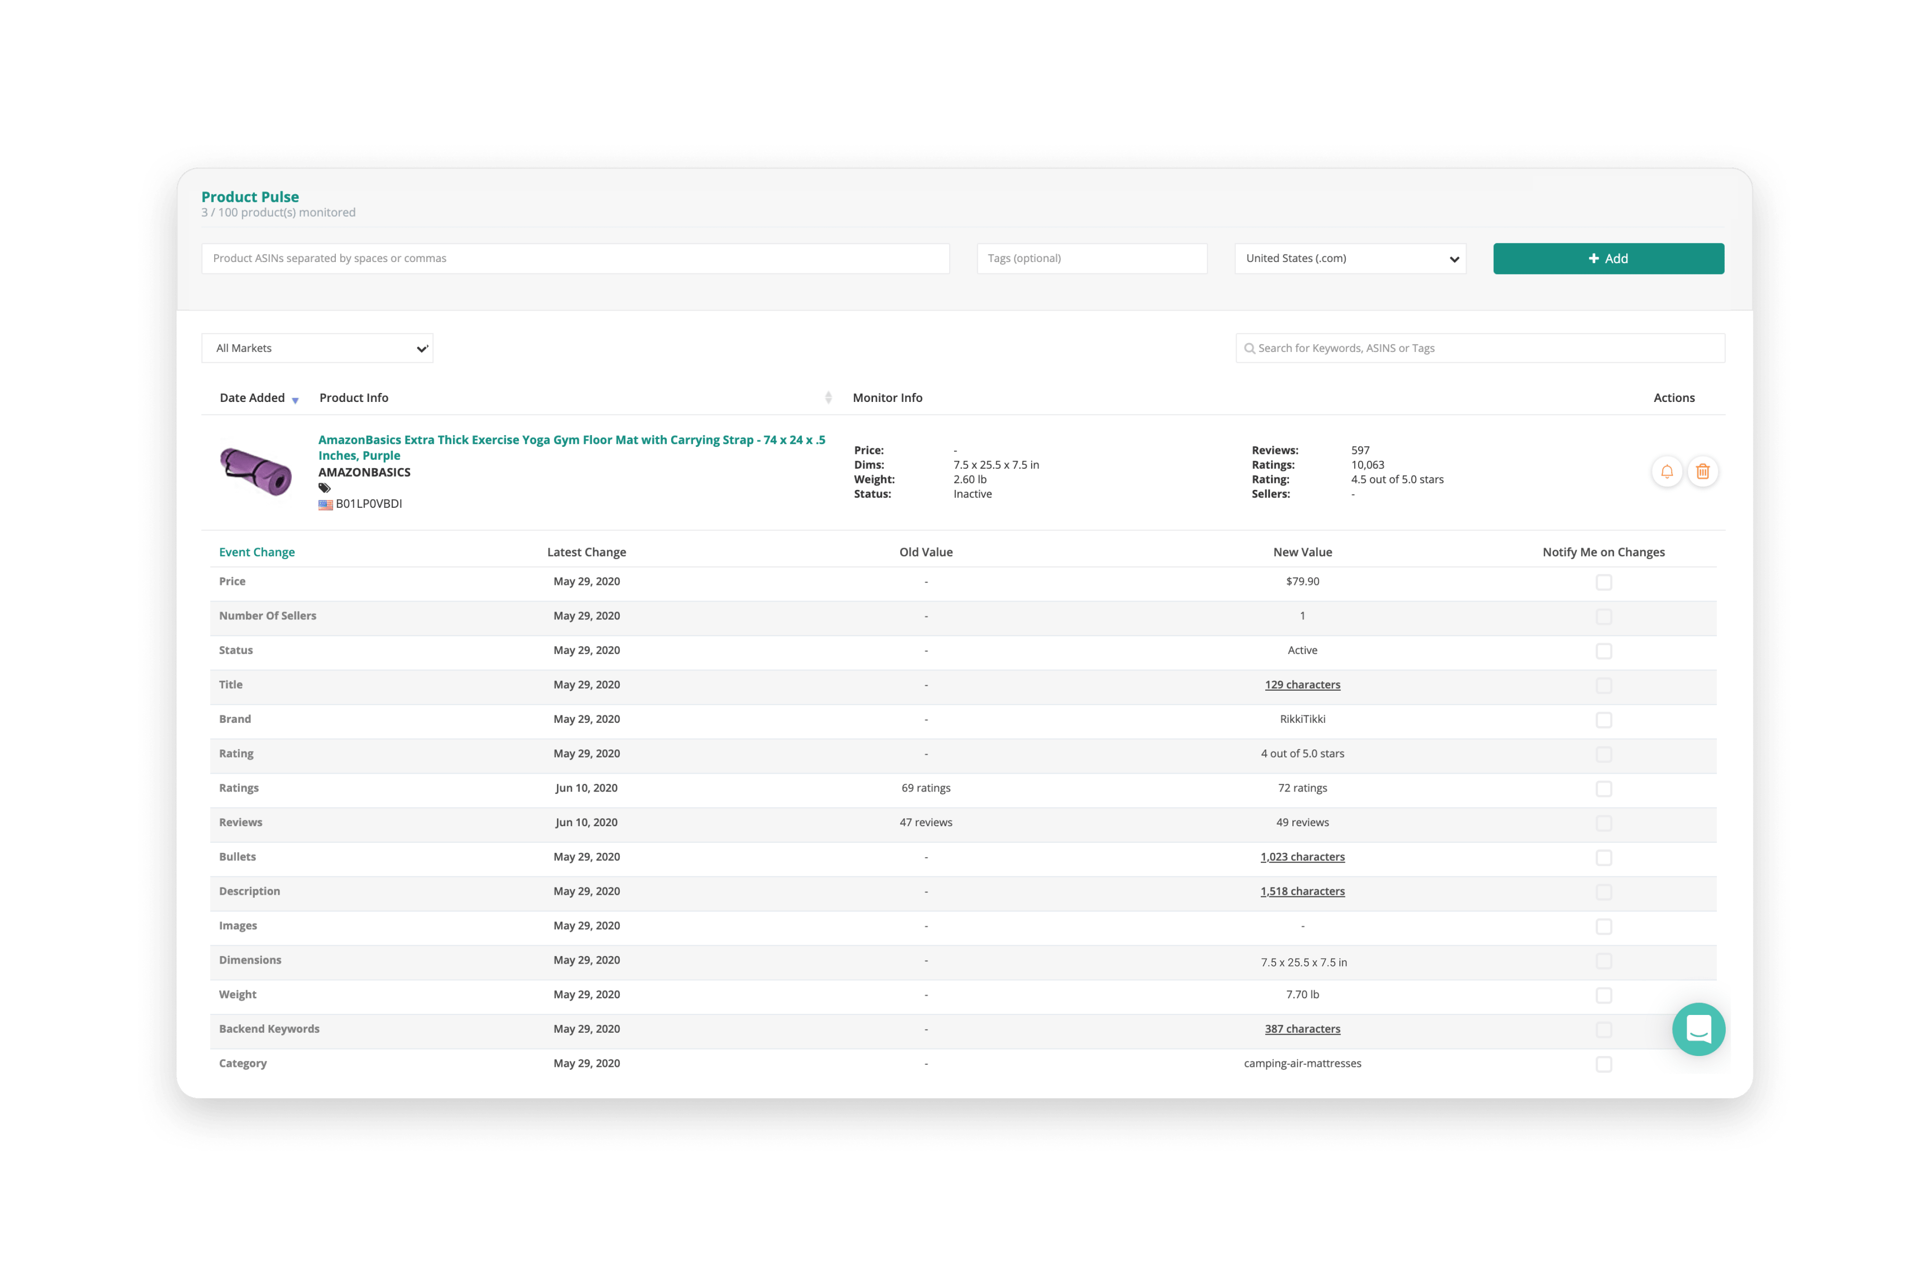
Task: Check the Status notify checkbox
Action: click(1604, 651)
